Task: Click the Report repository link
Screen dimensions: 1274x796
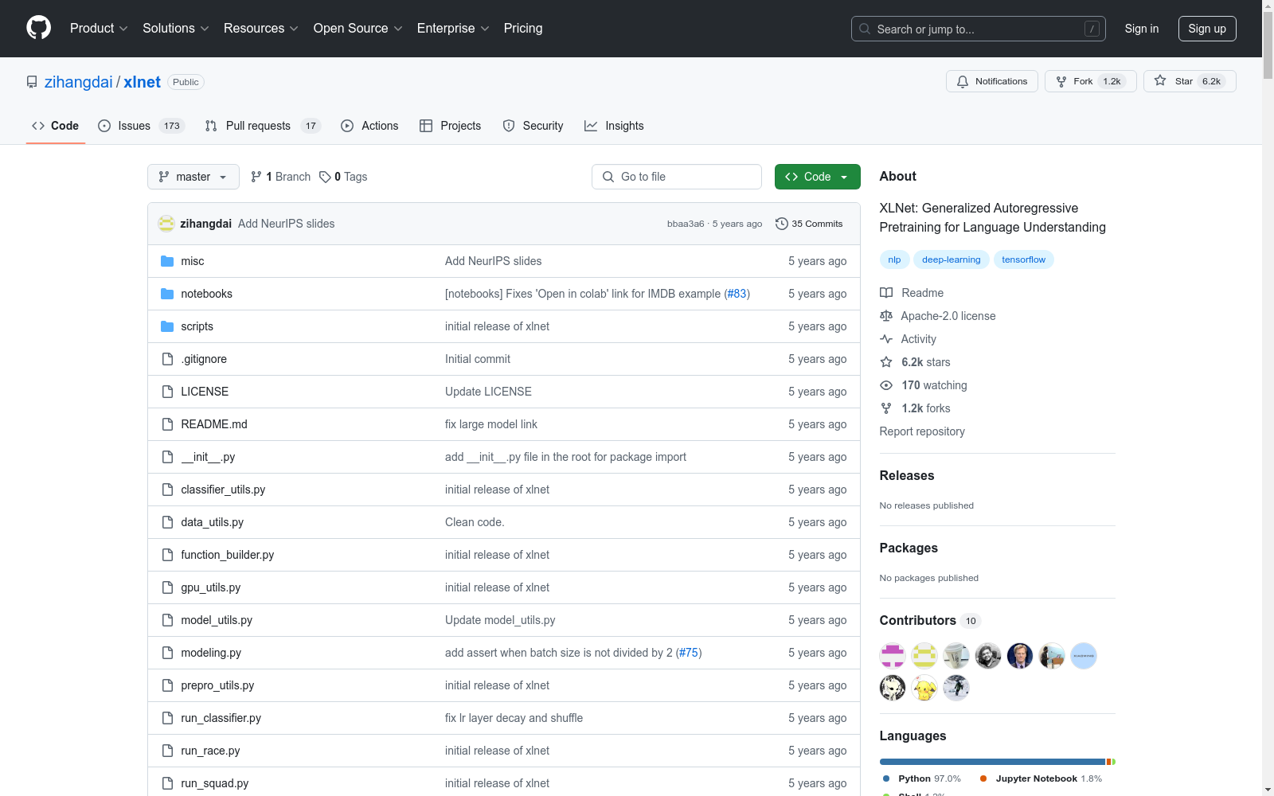Action: (922, 431)
